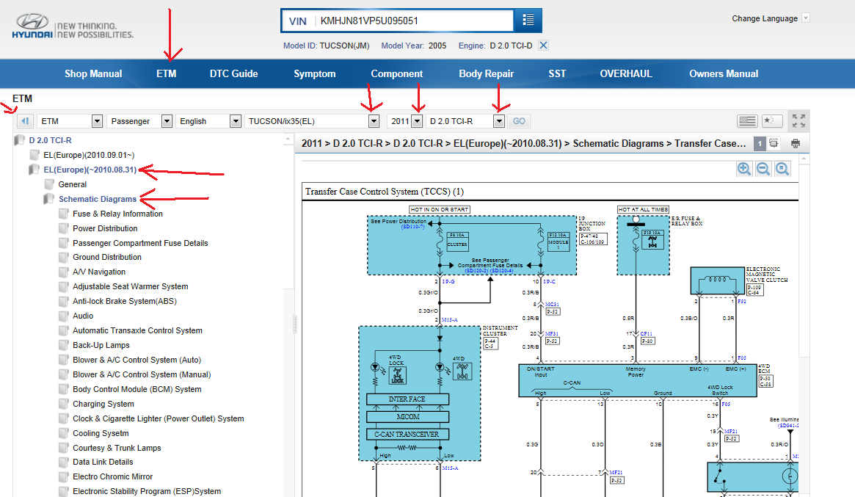Go to the Symptom tab
This screenshot has width=855, height=497.
(315, 73)
